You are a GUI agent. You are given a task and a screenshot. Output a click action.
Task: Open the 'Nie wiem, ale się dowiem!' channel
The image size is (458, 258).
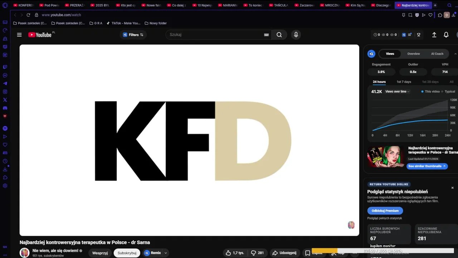55,250
